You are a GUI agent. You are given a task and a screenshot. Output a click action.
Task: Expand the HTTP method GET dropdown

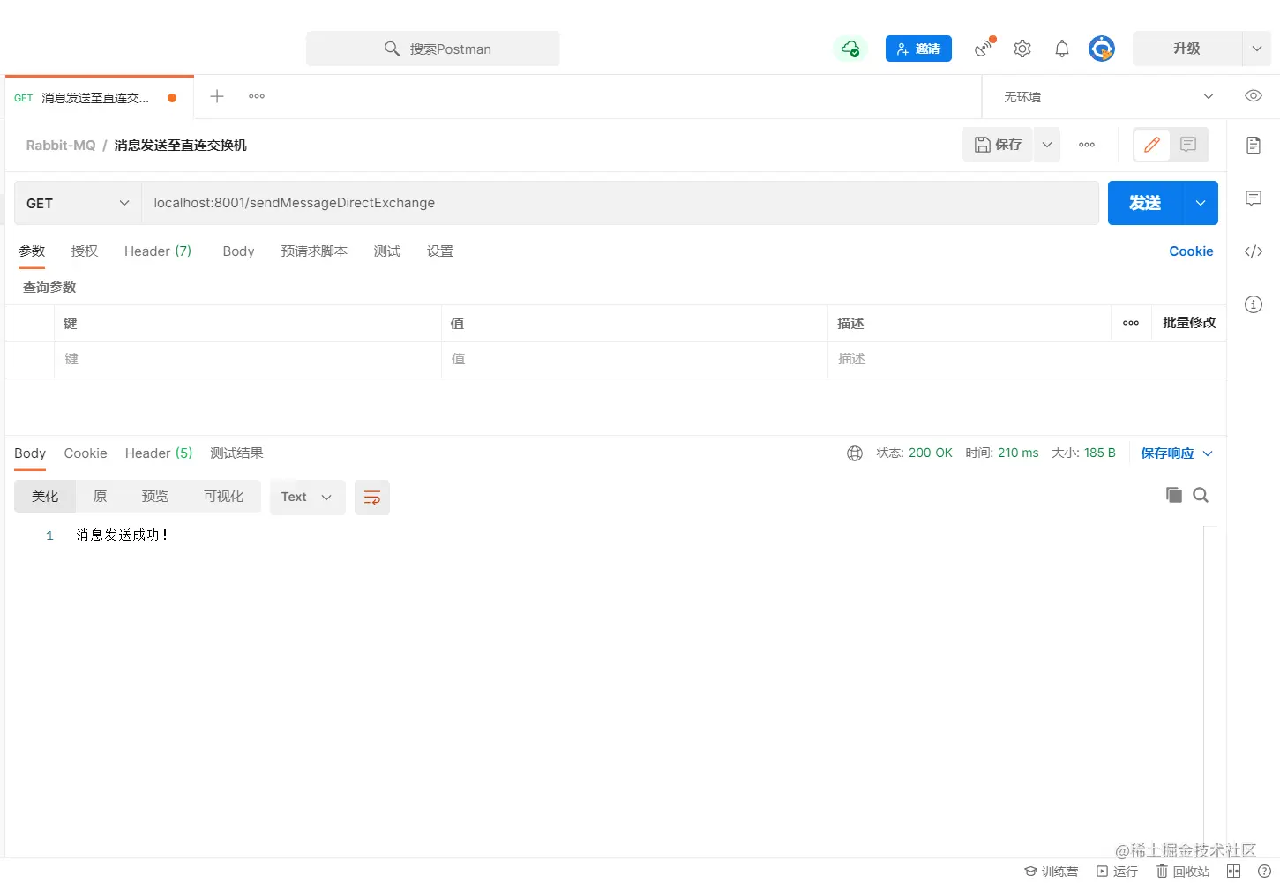click(78, 203)
